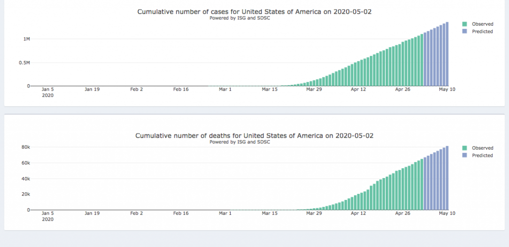Select the Mar 29 tick on cases chart axis
Image resolution: width=509 pixels, height=247 pixels.
point(314,90)
